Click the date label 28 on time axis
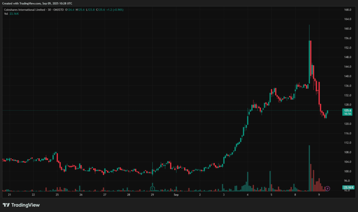The height and width of the screenshot is (212, 358). click(x=129, y=195)
